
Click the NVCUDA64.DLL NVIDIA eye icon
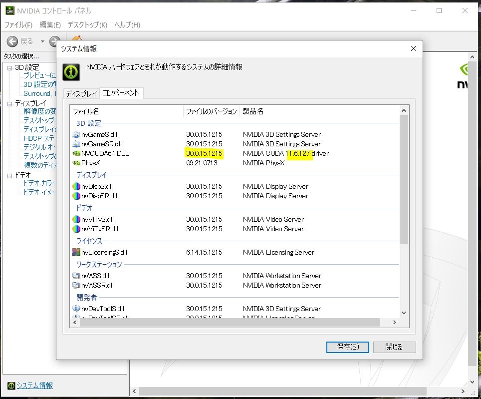[x=76, y=153]
